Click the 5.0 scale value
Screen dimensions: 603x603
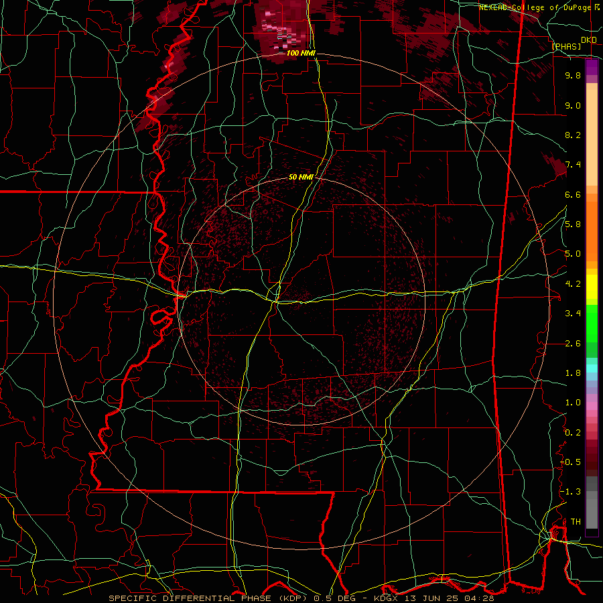tap(573, 254)
